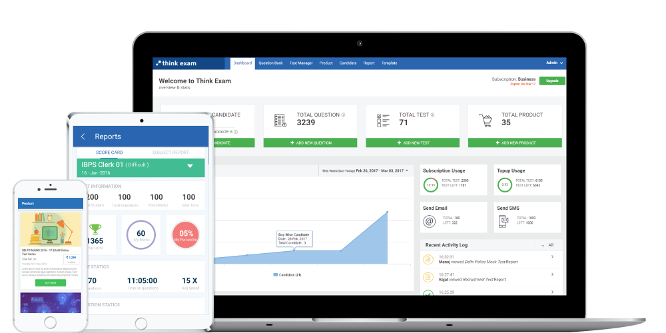This screenshot has height=333, width=666.
Task: Click the last data point on candidate chart
Action: (x=388, y=212)
